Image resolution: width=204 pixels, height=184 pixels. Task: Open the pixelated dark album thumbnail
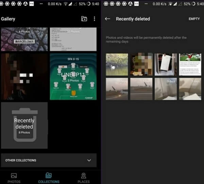pyautogui.click(x=24, y=77)
